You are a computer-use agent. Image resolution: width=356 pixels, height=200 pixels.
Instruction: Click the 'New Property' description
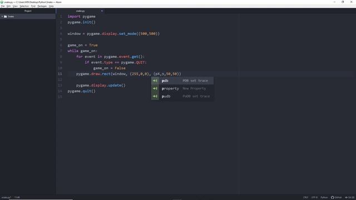click(x=194, y=88)
